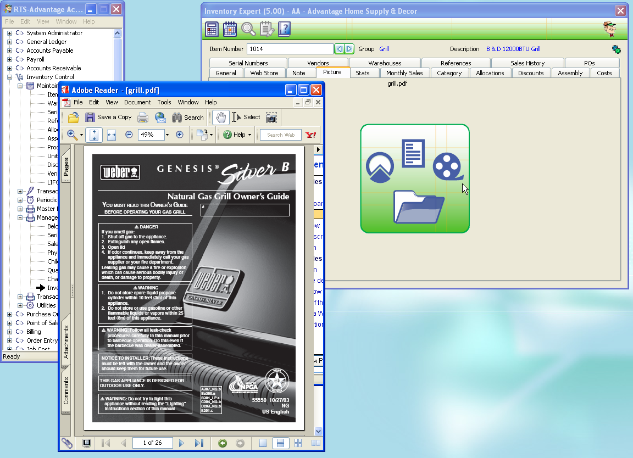This screenshot has height=458, width=633.
Task: Go to next page in Adobe Reader
Action: click(181, 443)
